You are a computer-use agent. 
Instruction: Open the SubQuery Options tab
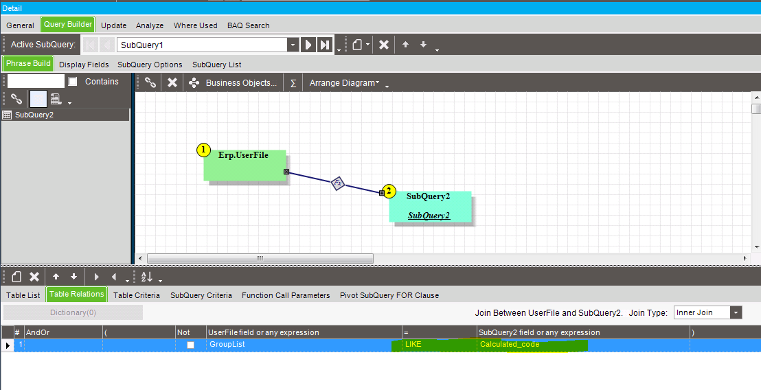coord(150,65)
